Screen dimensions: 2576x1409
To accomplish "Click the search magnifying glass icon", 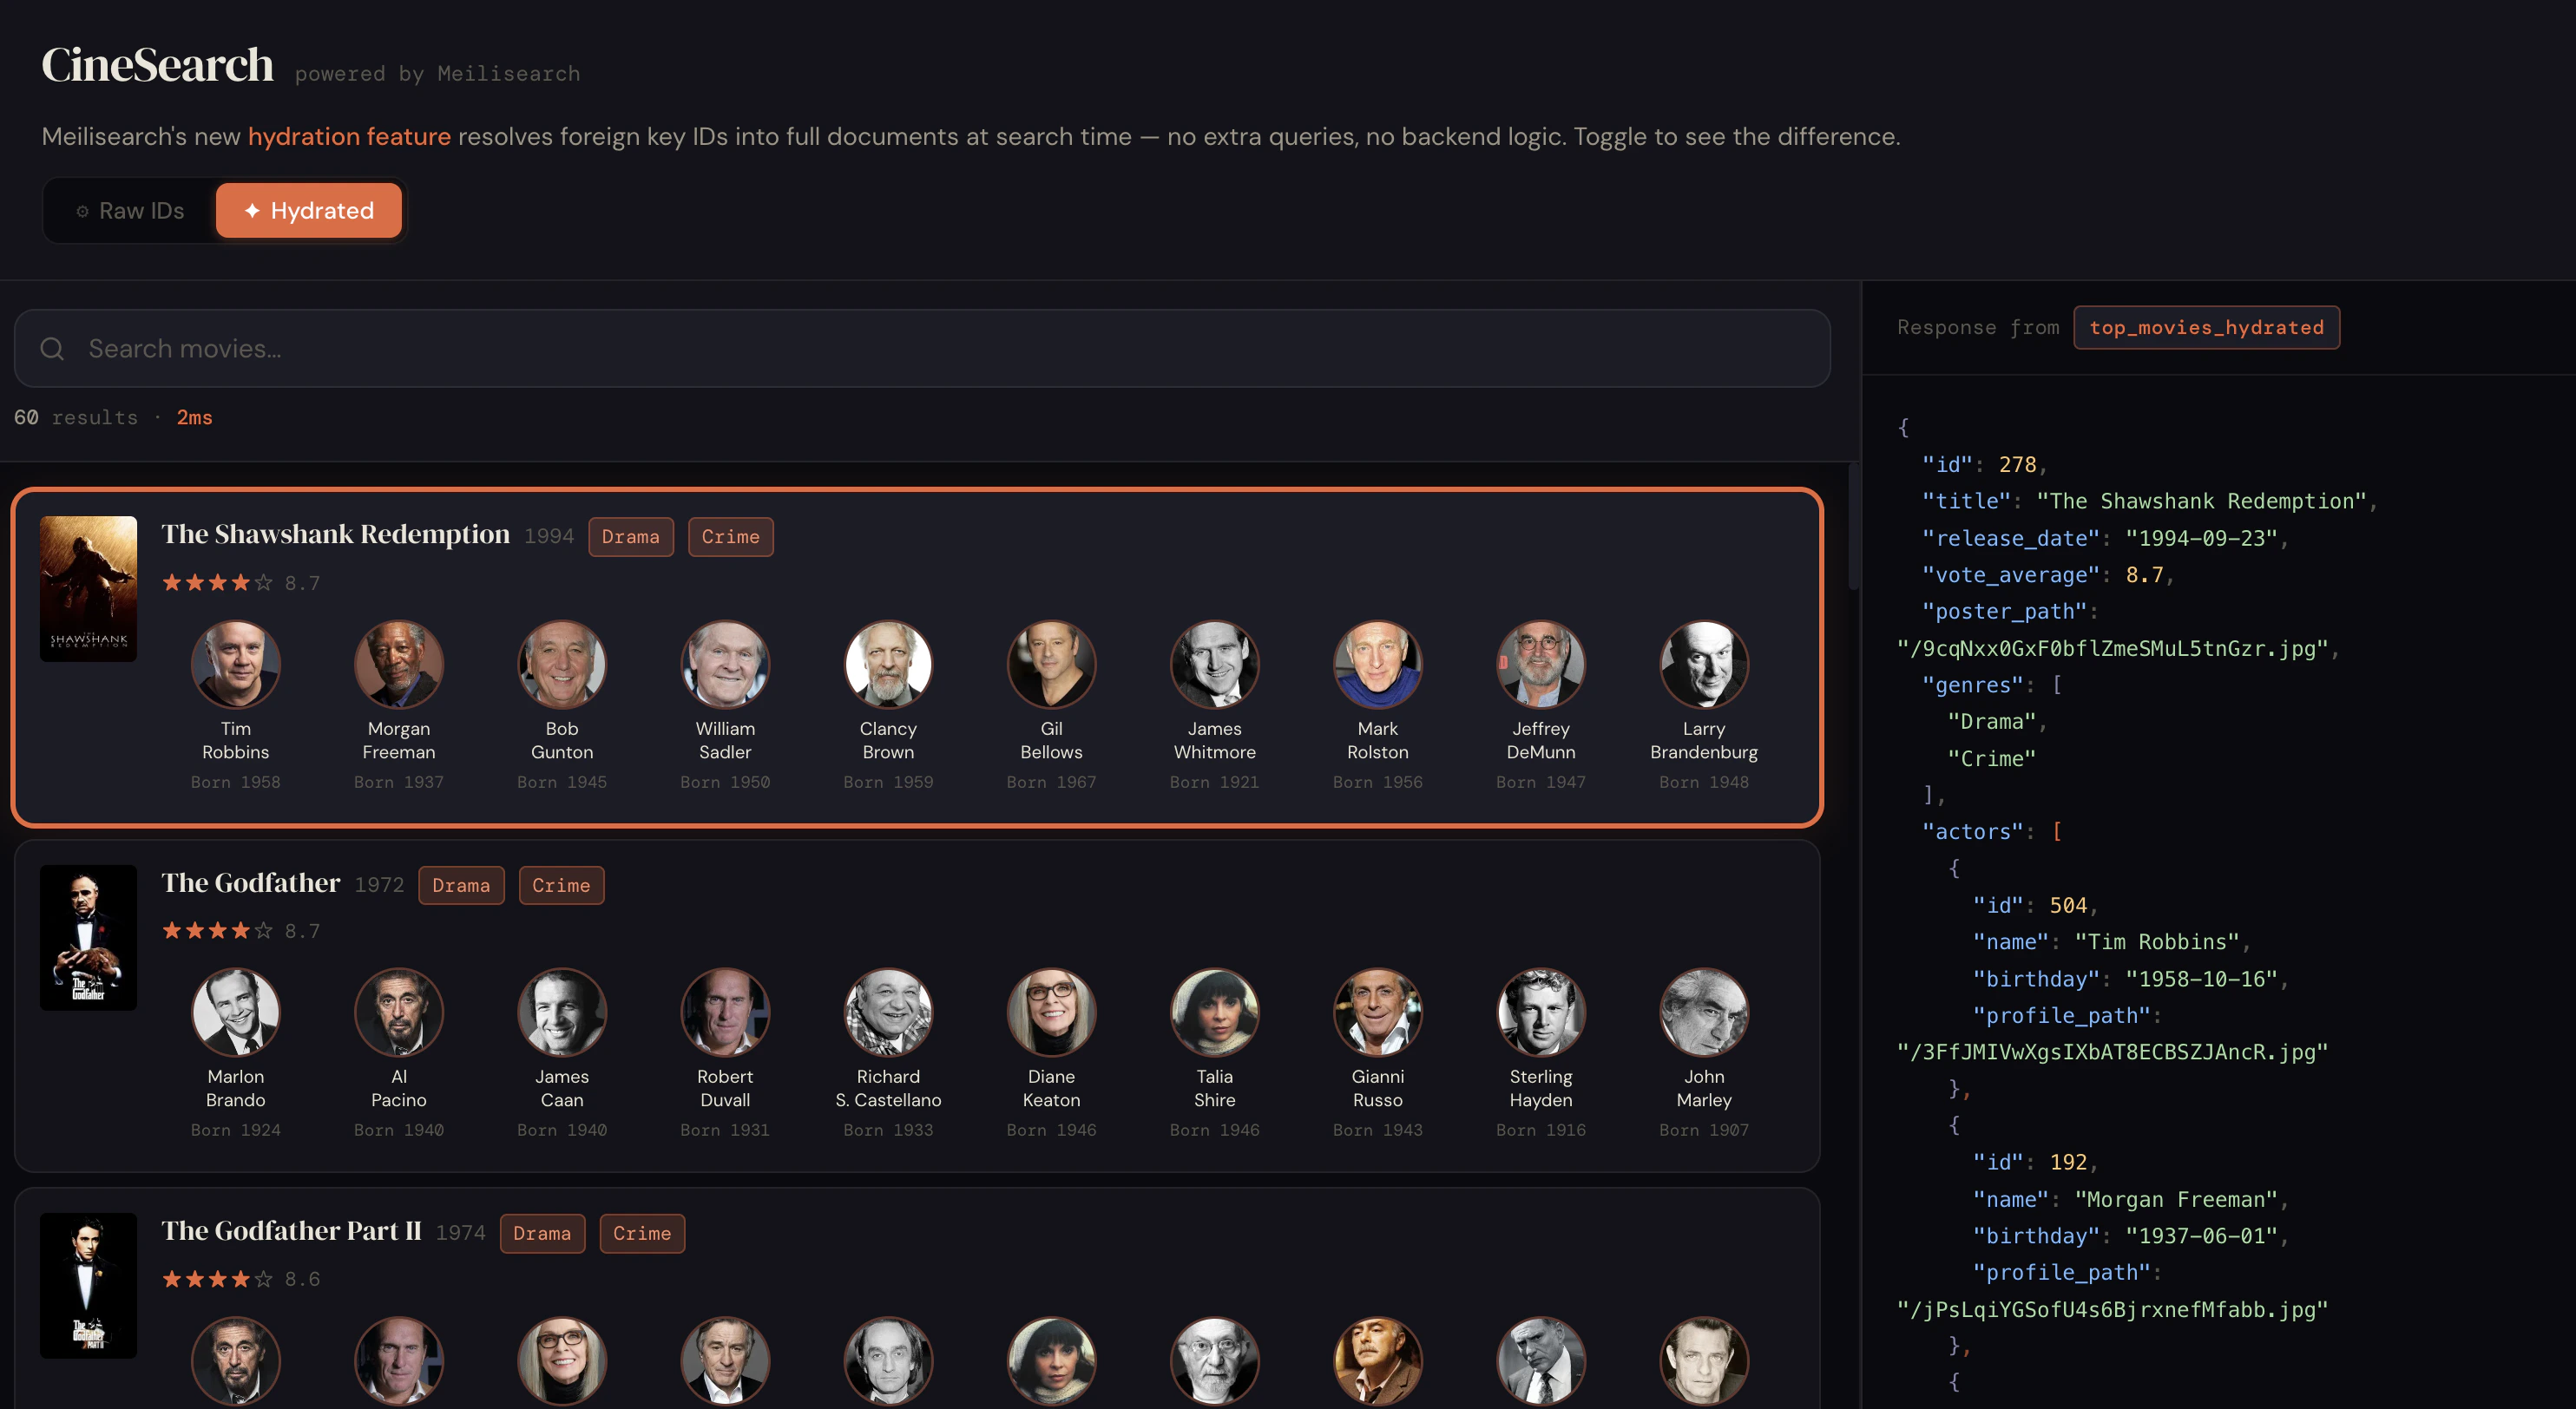I will (52, 348).
